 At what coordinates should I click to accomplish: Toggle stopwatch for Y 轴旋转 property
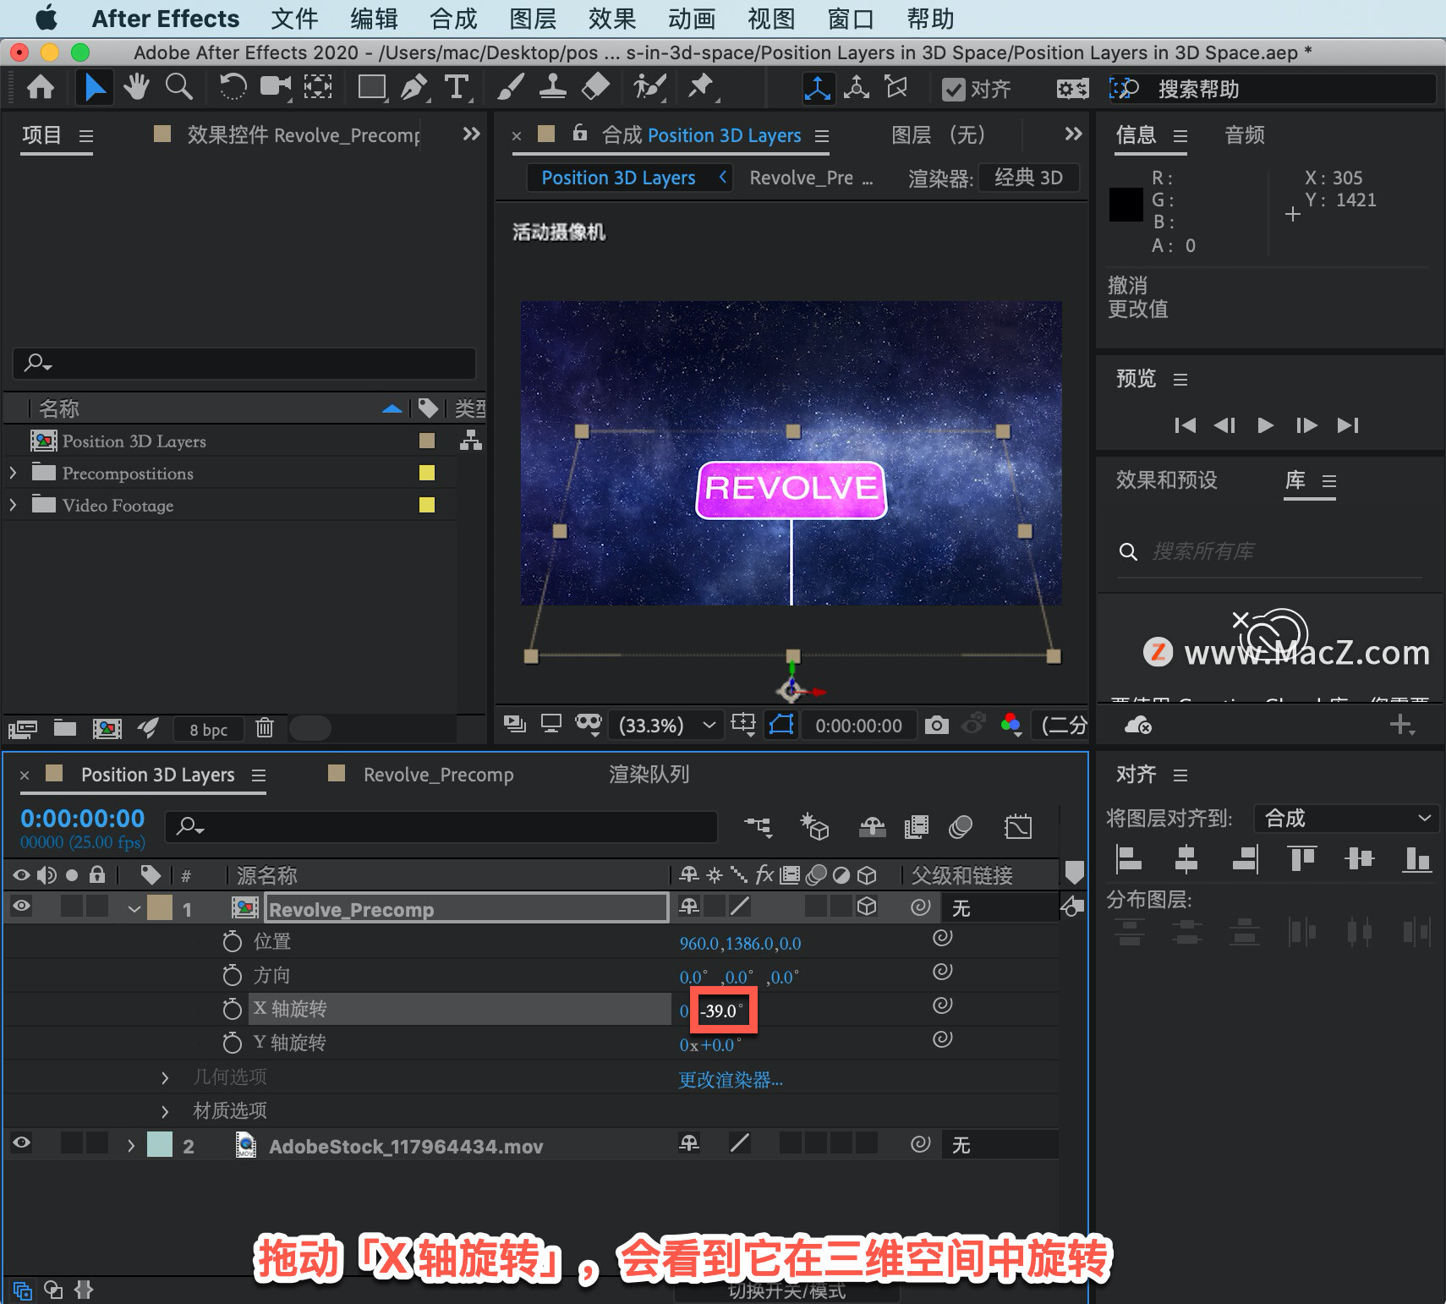[x=232, y=1043]
